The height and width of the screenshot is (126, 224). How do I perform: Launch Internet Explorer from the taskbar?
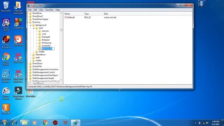15,123
